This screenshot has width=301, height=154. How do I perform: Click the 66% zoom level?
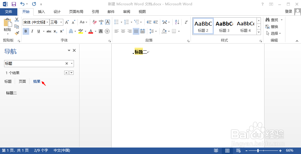click(x=290, y=150)
